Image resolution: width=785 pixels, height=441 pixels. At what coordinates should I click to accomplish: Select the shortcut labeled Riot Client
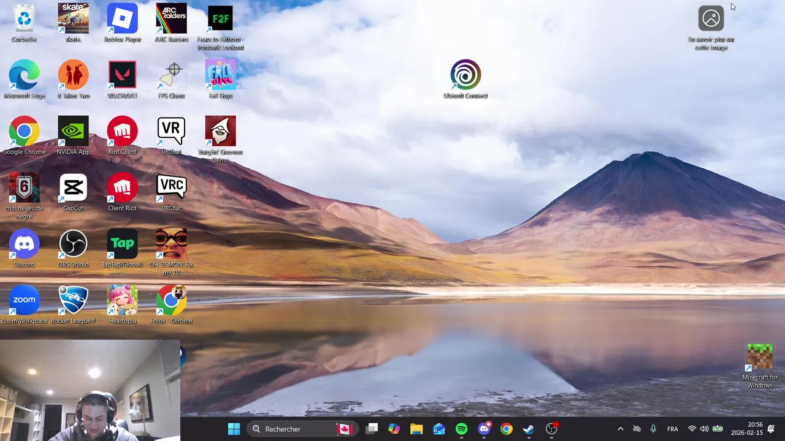coord(122,136)
